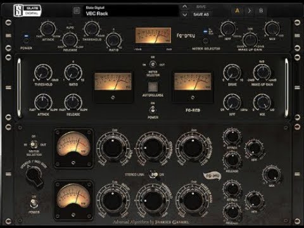Open the preset browser list icon

(77, 10)
